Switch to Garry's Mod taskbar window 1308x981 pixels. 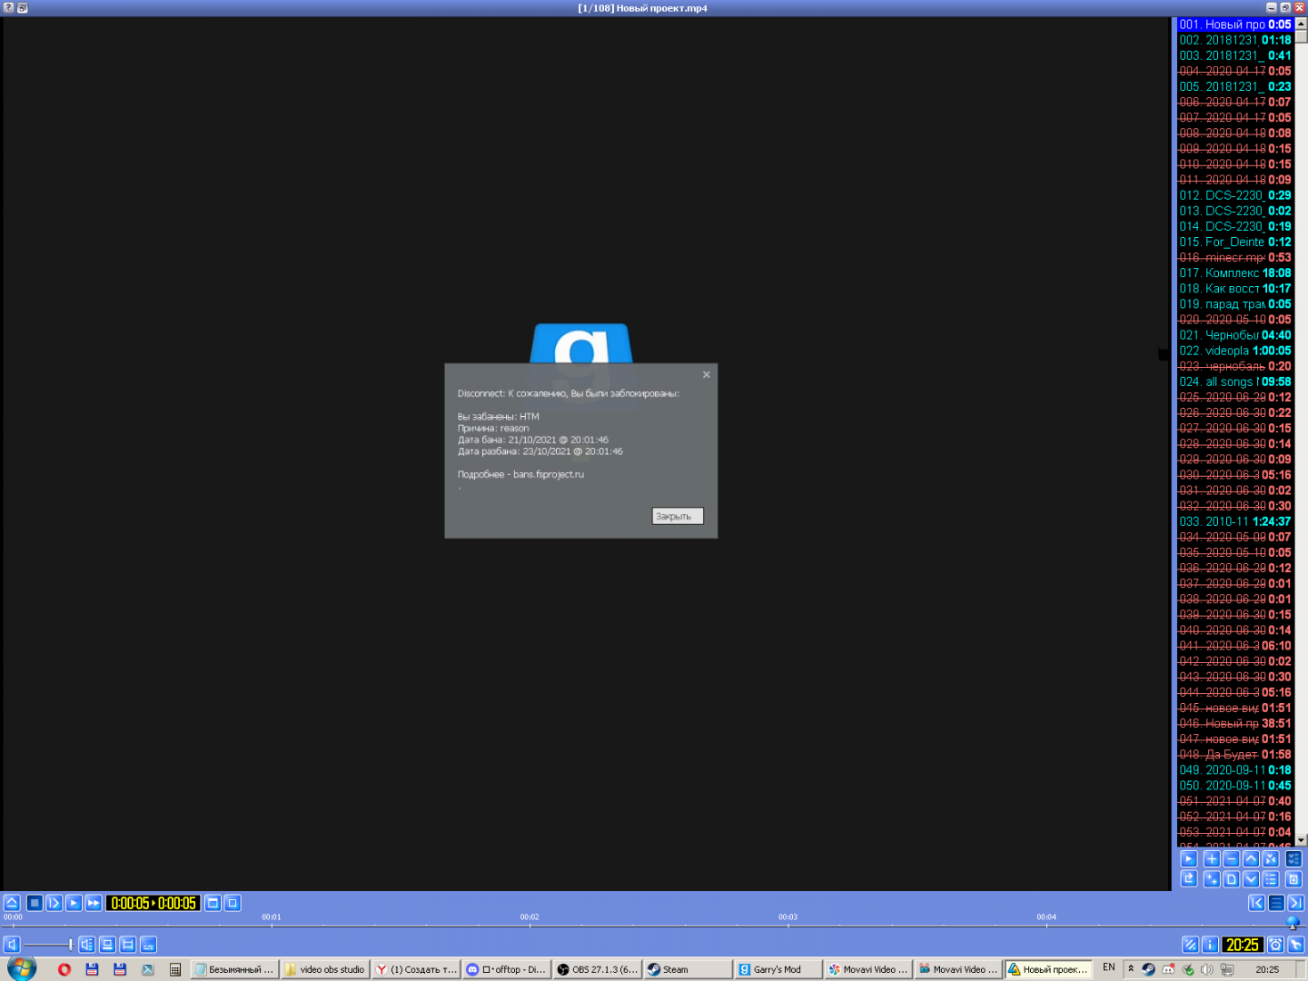(777, 969)
